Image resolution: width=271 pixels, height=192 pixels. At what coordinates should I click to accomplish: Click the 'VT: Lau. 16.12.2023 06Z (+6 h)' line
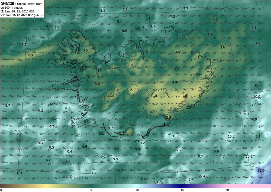[x=21, y=15]
